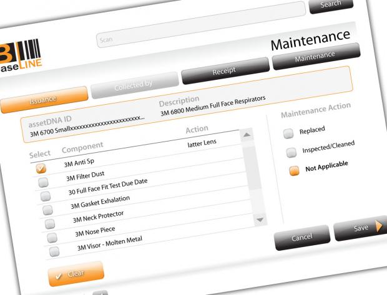Click the component list scroll down arrow
Image resolution: width=387 pixels, height=295 pixels.
pos(260,220)
